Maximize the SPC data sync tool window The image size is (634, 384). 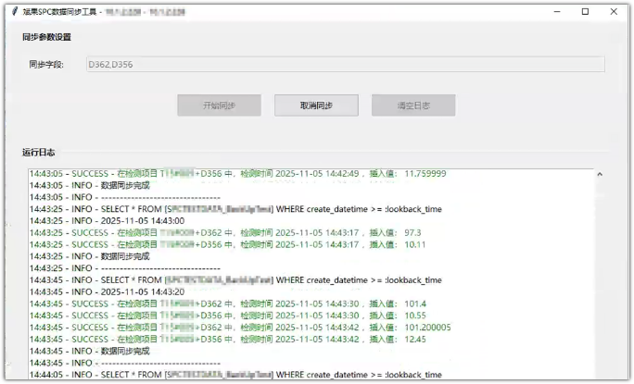pyautogui.click(x=585, y=12)
